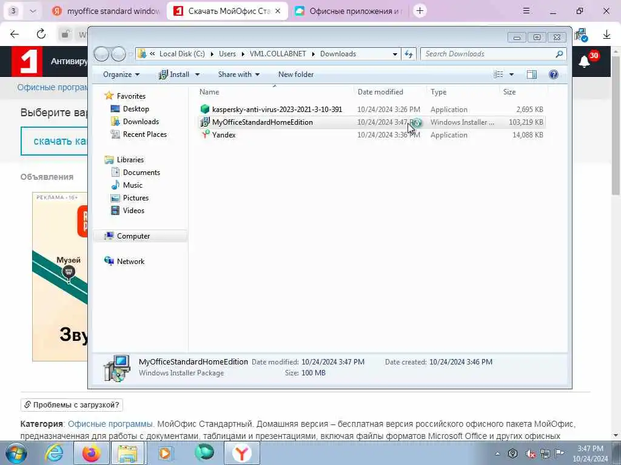Screen dimensions: 621x465
Task: Open Yandex Browser taskbar button
Action: (242, 453)
